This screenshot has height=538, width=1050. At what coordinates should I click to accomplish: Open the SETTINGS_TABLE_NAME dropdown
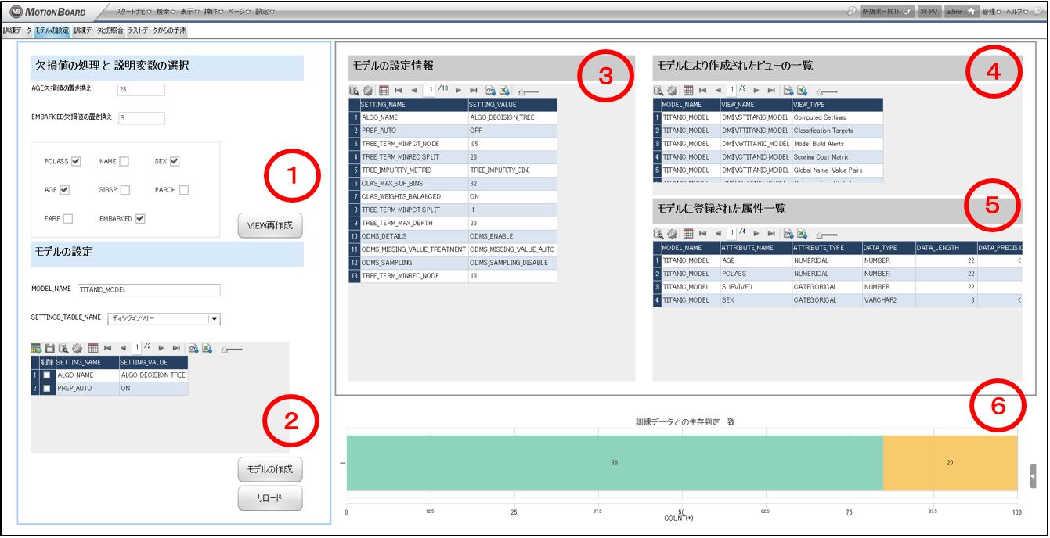(x=215, y=319)
